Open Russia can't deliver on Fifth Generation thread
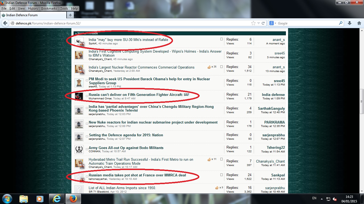The image size is (364, 204). coord(139,95)
